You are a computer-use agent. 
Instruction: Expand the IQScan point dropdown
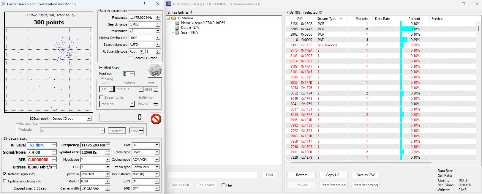[x=89, y=119]
